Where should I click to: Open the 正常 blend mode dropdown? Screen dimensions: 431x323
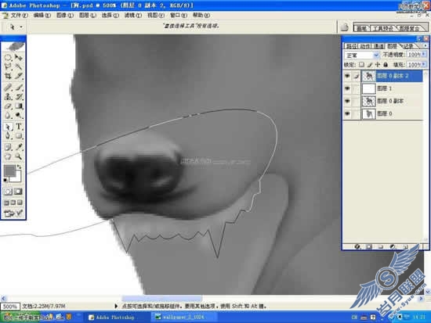click(x=361, y=56)
